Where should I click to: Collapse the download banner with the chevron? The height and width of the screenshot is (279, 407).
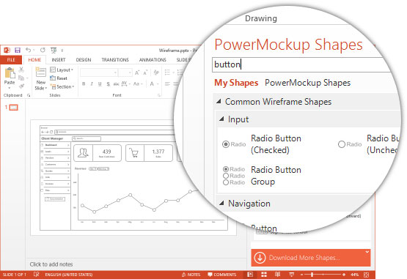[367, 252]
